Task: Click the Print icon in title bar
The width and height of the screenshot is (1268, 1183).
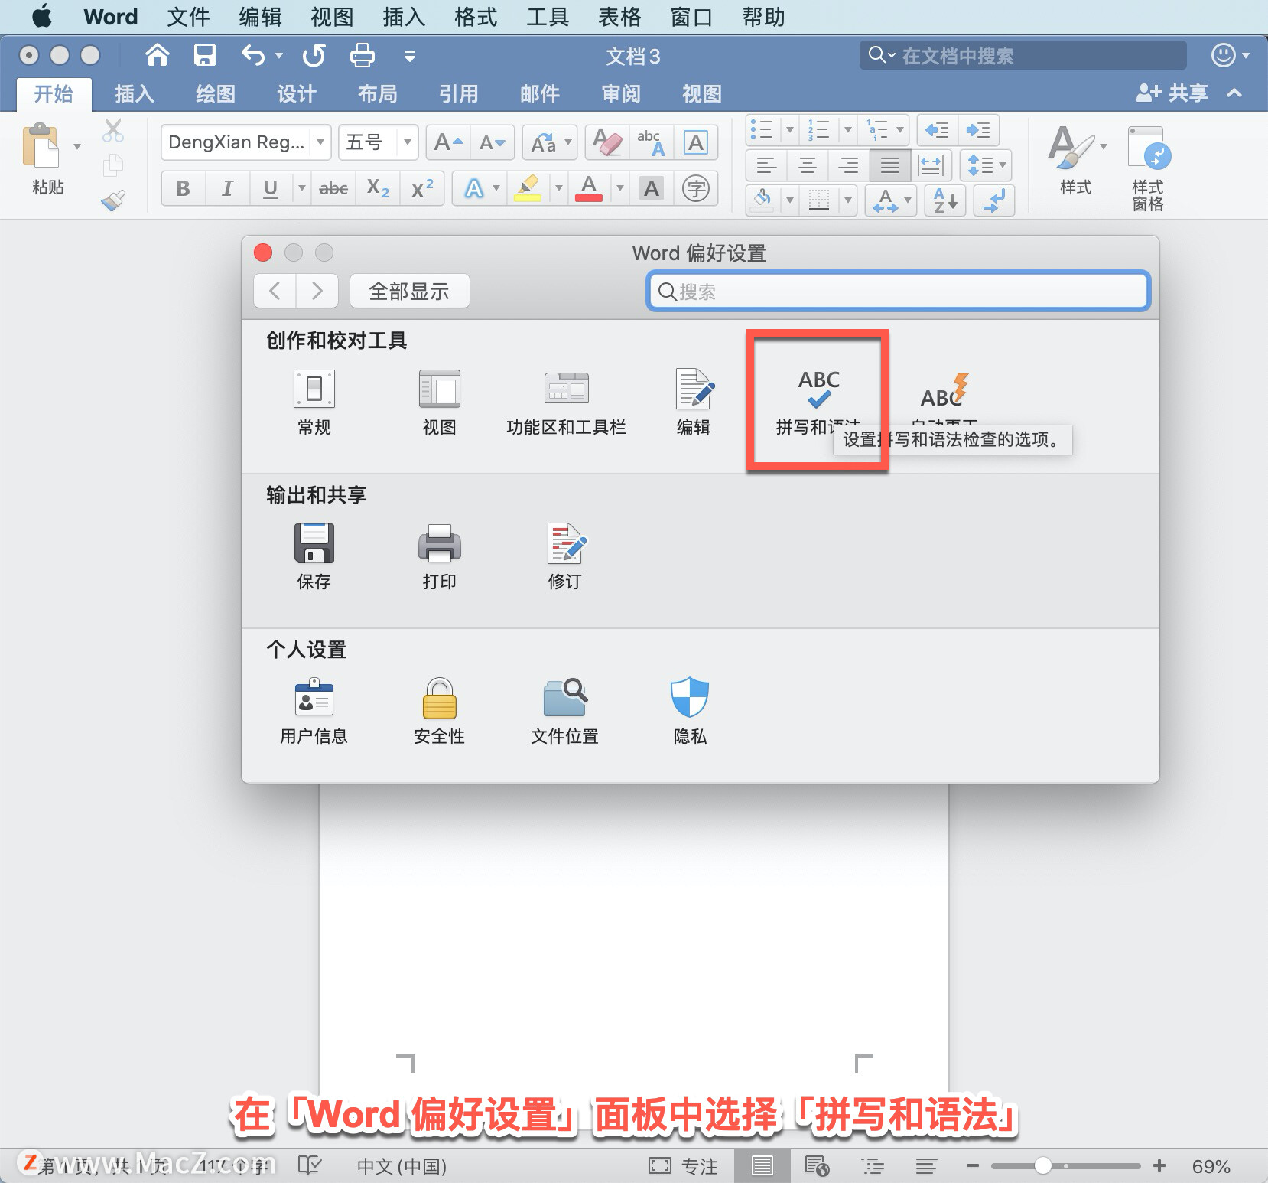Action: 362,55
